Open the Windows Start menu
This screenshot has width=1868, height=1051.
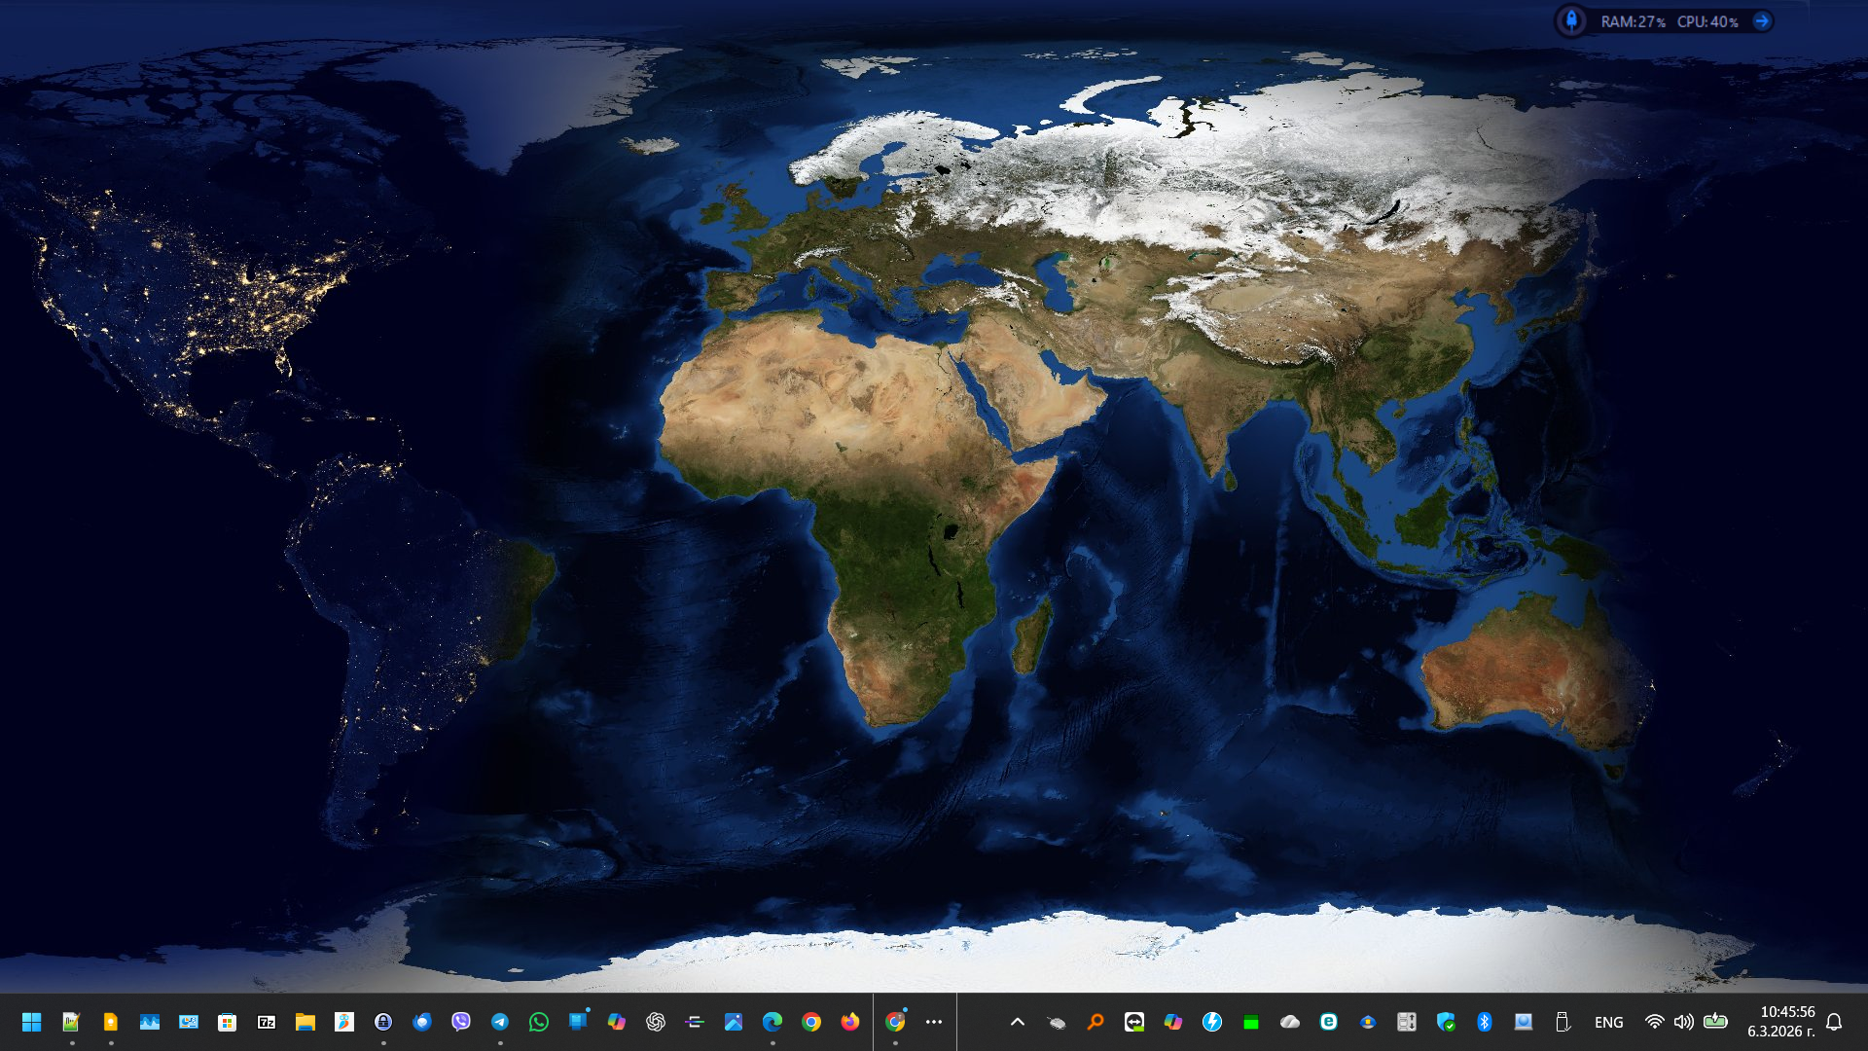[x=31, y=1022]
